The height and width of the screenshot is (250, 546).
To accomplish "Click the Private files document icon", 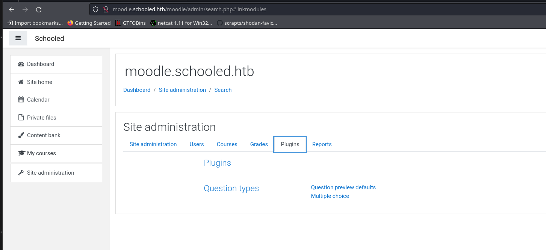I will (21, 118).
